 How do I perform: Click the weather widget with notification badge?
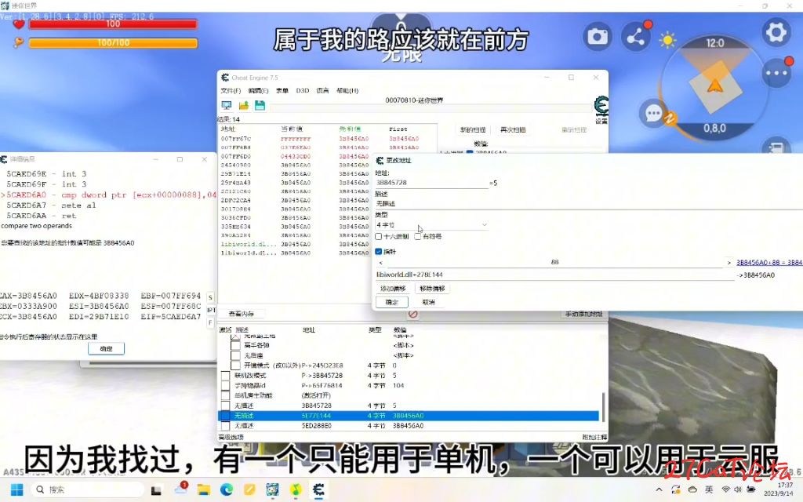181,488
